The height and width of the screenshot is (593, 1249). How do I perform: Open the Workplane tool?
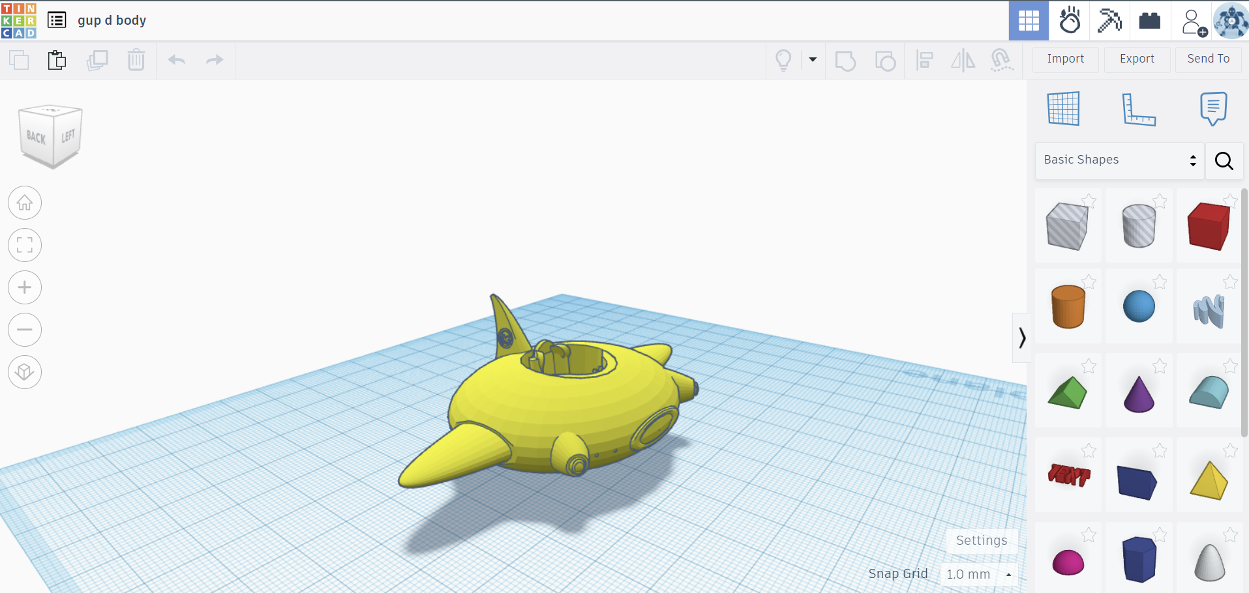pos(1063,108)
